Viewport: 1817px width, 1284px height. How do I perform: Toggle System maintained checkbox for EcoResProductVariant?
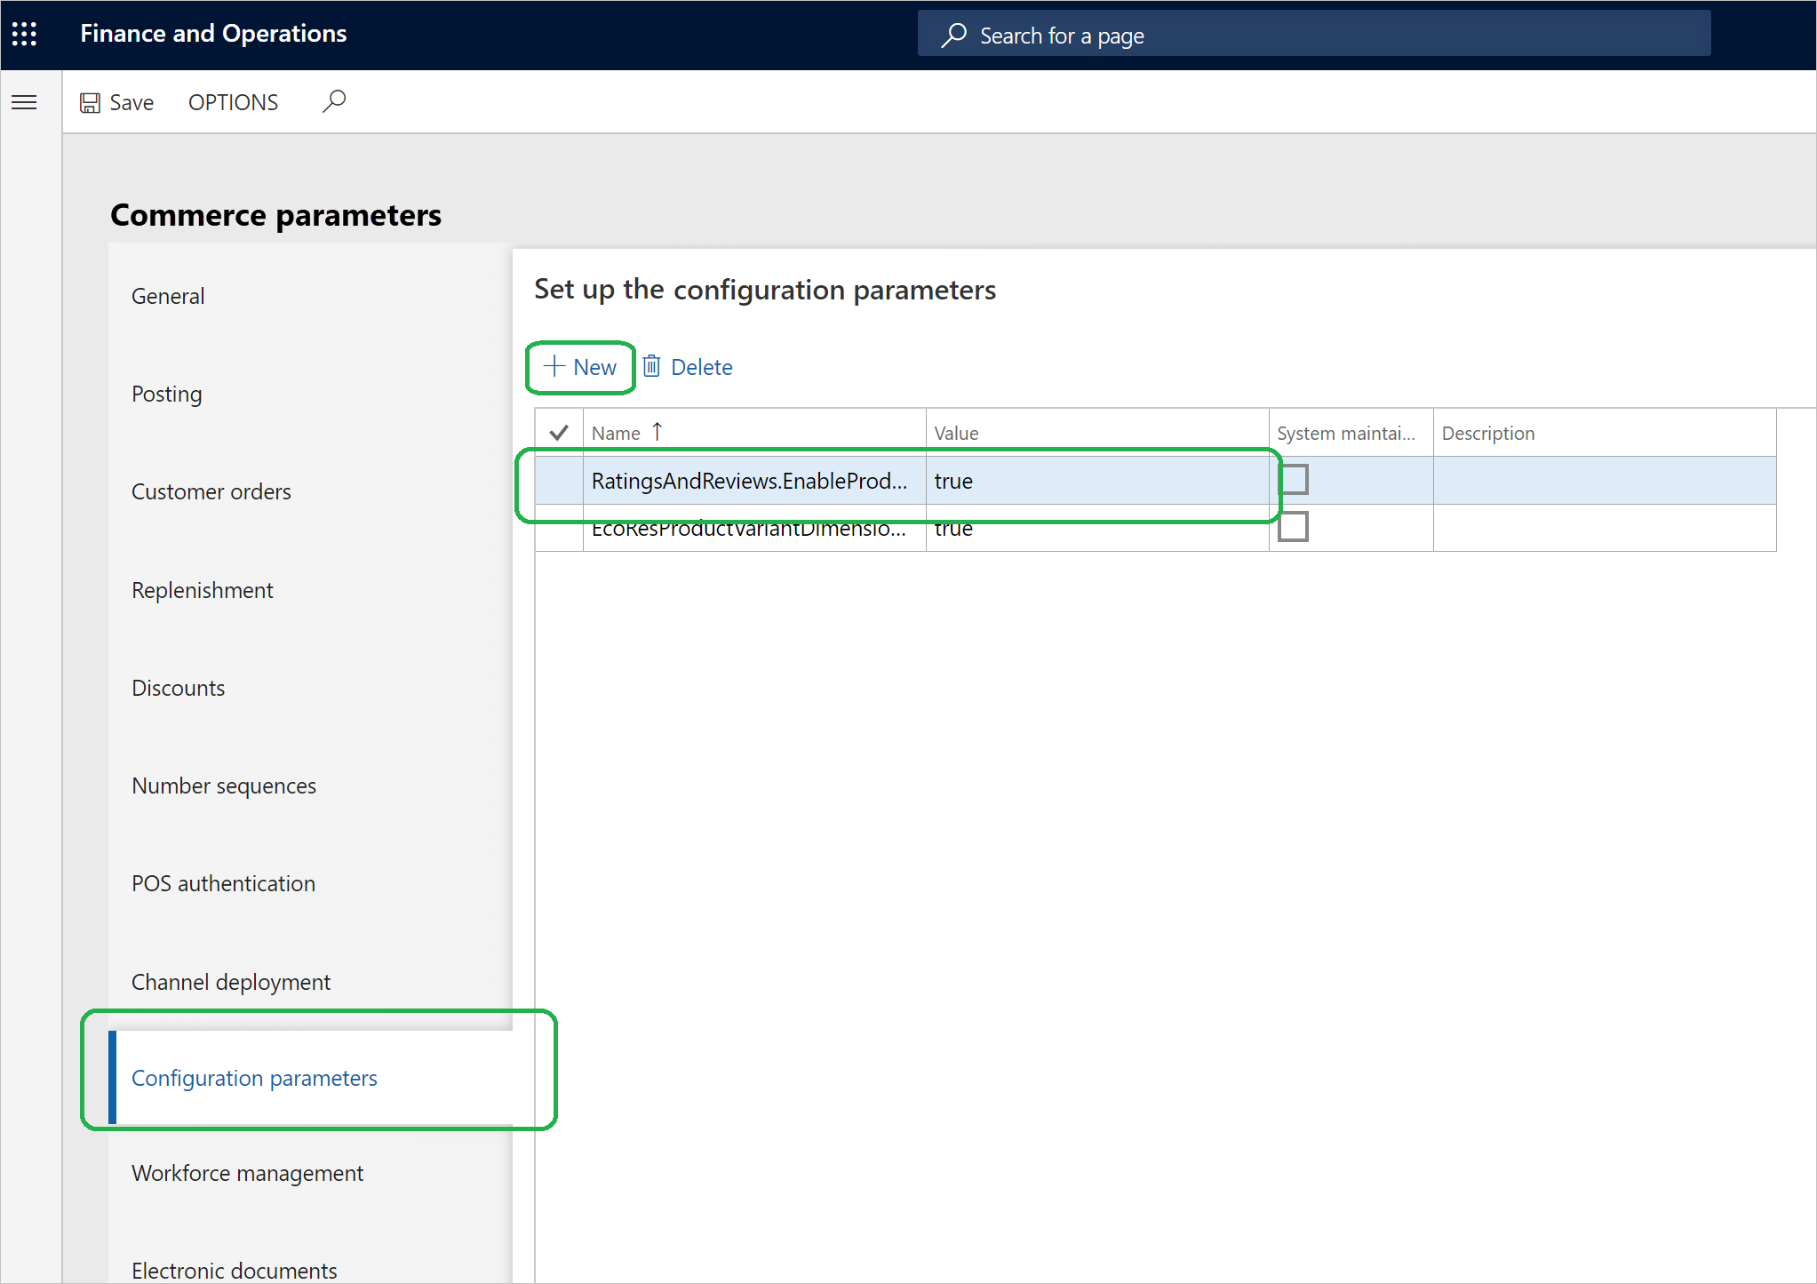pos(1294,528)
